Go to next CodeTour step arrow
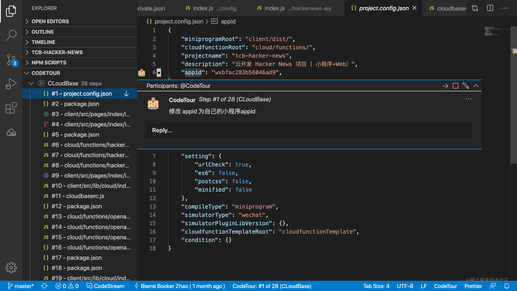The image size is (517, 291). [x=445, y=86]
